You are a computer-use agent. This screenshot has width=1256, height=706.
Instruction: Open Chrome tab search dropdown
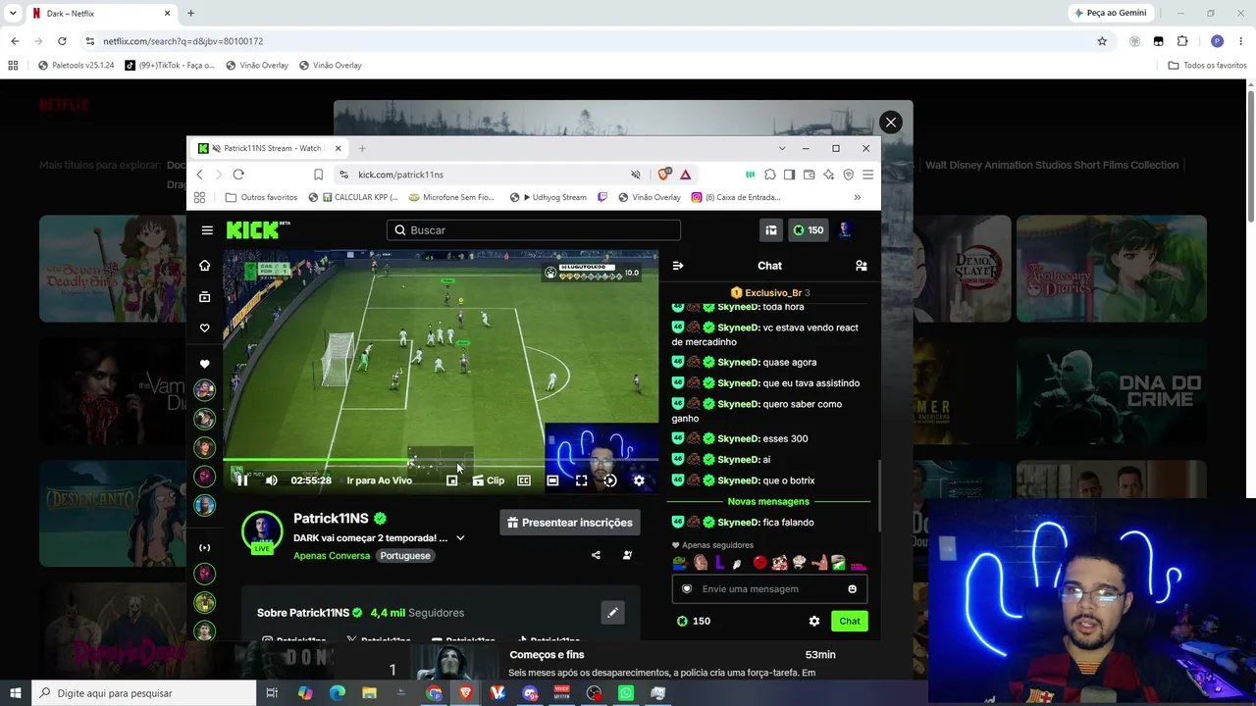(13, 14)
